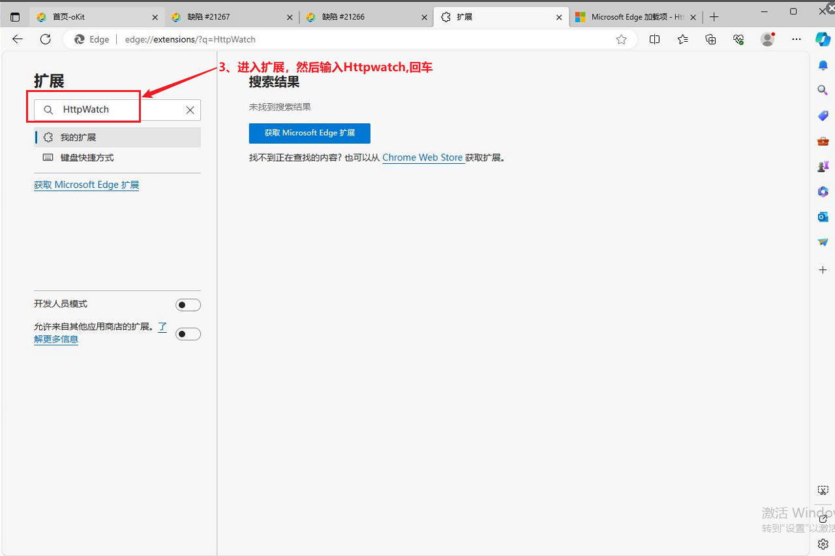Open the sidebar Tools briefcase icon
835x556 pixels.
(x=823, y=141)
